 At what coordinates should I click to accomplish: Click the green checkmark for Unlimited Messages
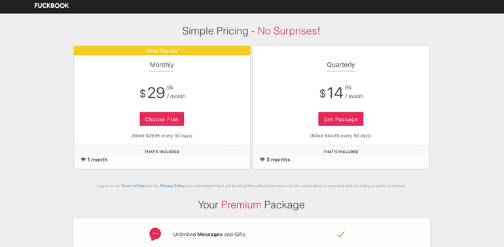[x=341, y=234]
